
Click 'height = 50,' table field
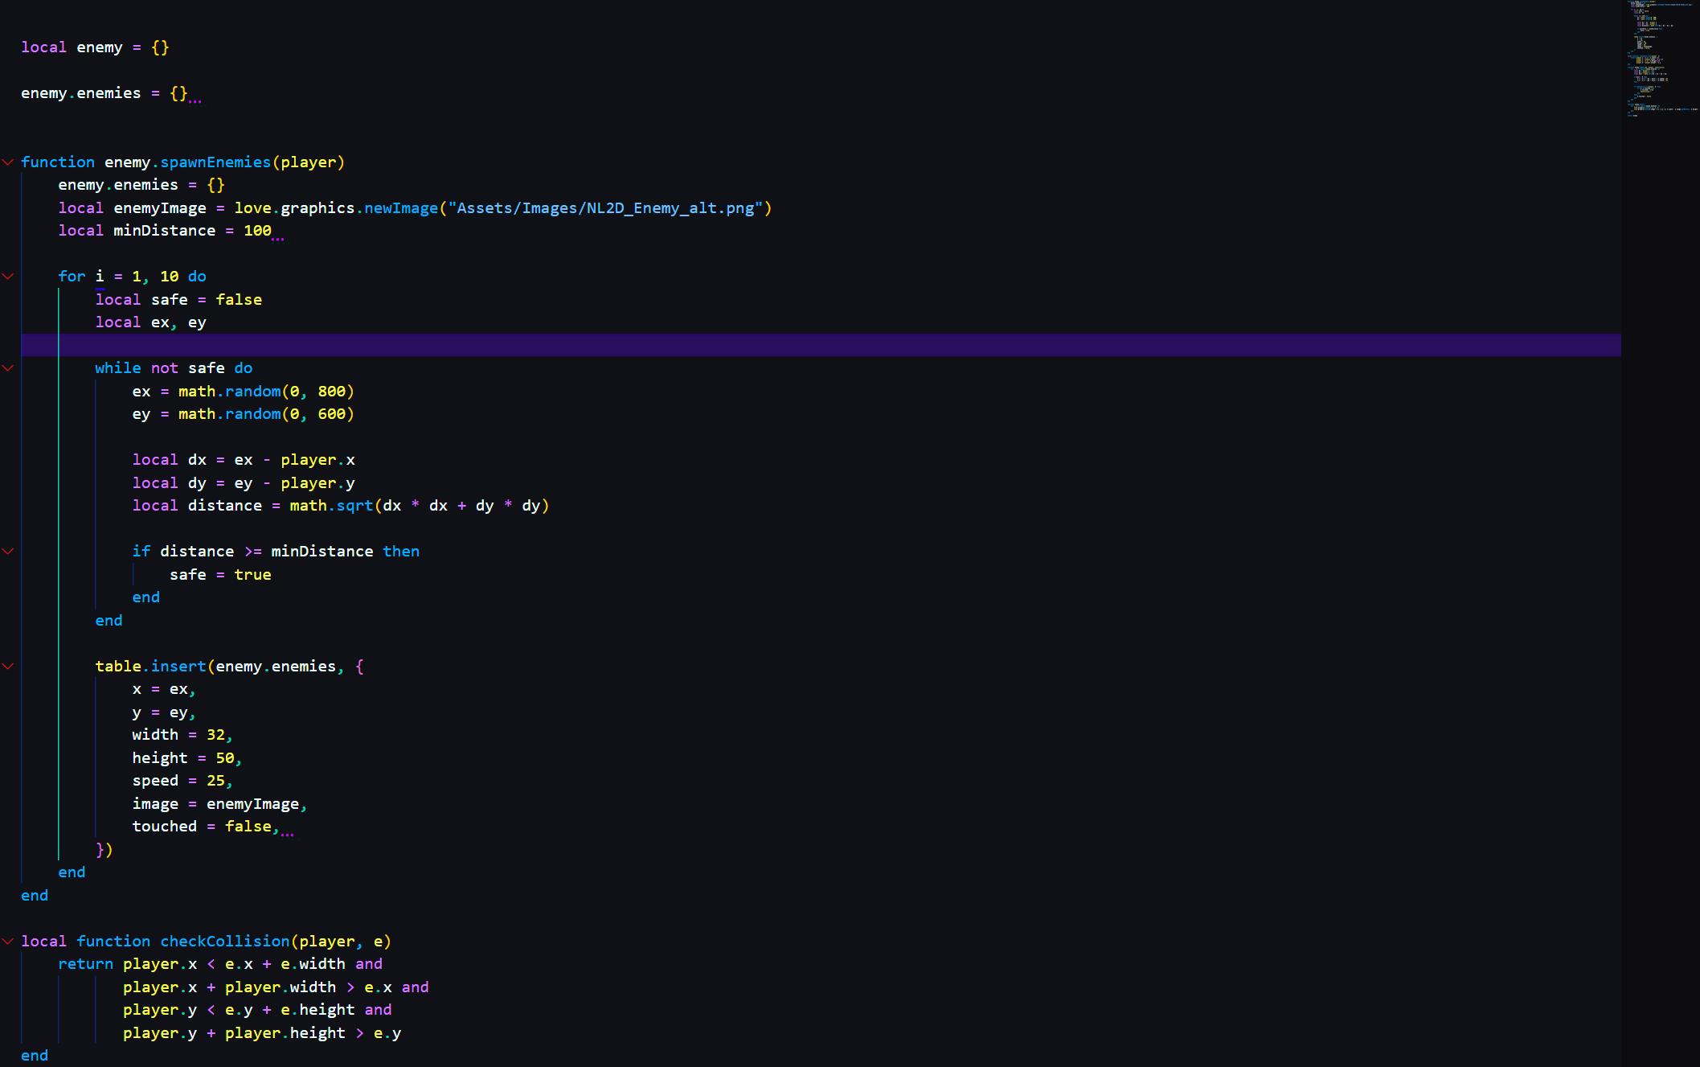pos(187,758)
